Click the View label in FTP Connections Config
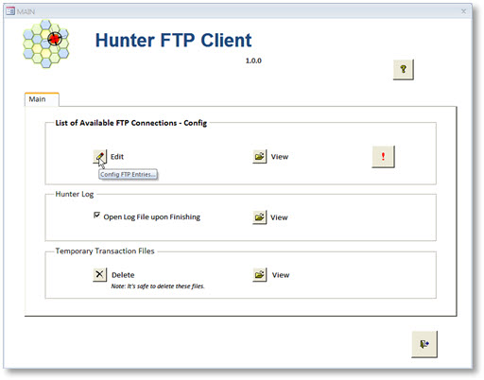Screen dimensions: 484x380 pos(280,157)
